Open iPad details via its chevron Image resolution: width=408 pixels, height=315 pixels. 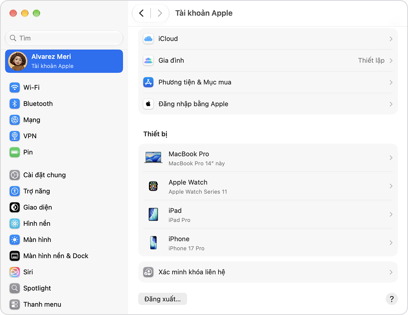pyautogui.click(x=391, y=215)
